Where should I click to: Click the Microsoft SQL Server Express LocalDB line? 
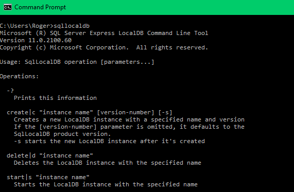point(104,33)
